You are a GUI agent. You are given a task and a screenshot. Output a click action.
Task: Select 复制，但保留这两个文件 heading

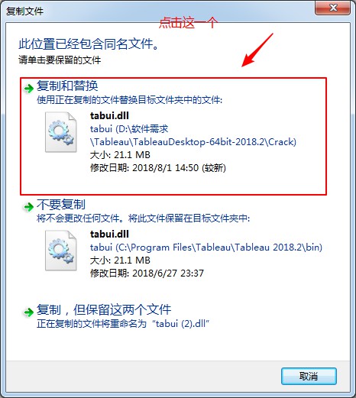[104, 309]
